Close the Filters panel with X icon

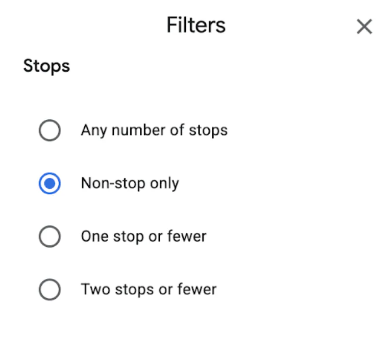[x=364, y=27]
